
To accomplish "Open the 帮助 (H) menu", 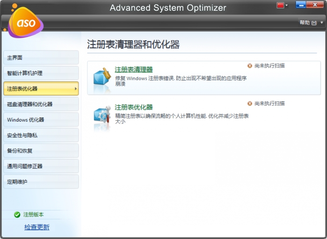I will point(308,22).
